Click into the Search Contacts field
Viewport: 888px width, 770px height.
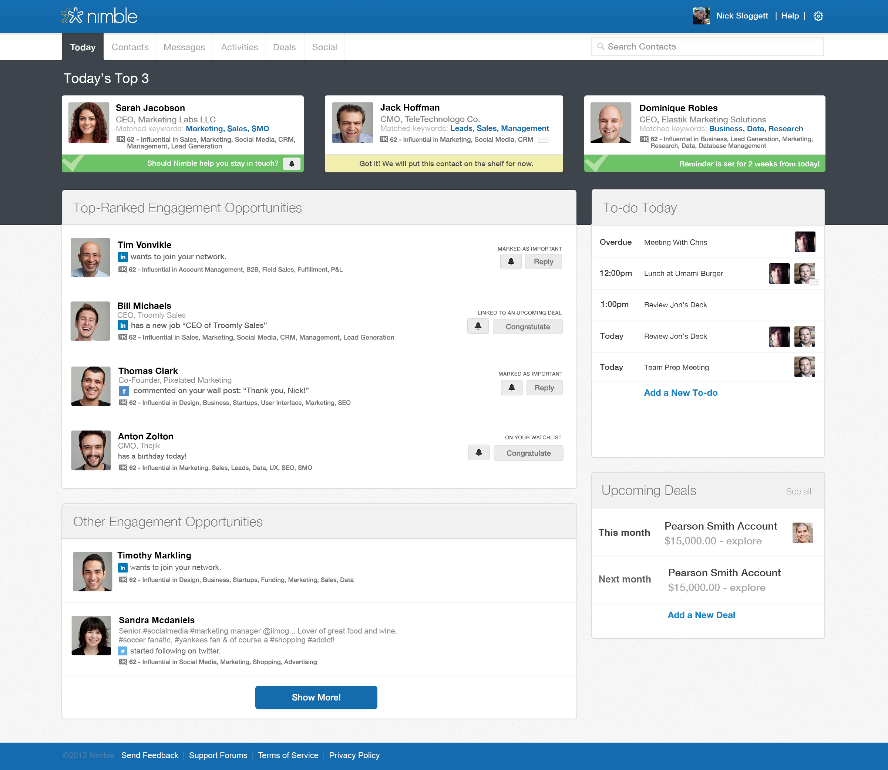(707, 47)
